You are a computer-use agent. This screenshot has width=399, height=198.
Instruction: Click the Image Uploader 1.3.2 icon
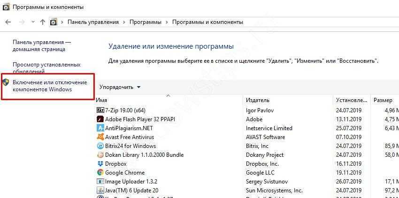point(100,182)
